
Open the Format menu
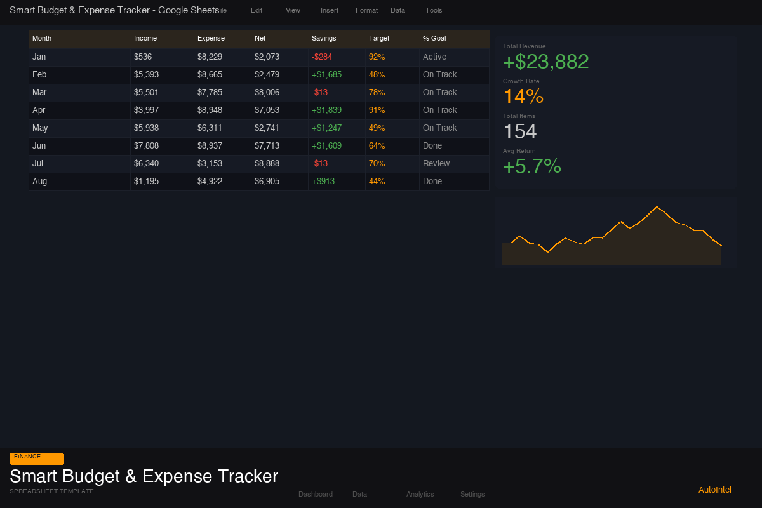(x=366, y=10)
